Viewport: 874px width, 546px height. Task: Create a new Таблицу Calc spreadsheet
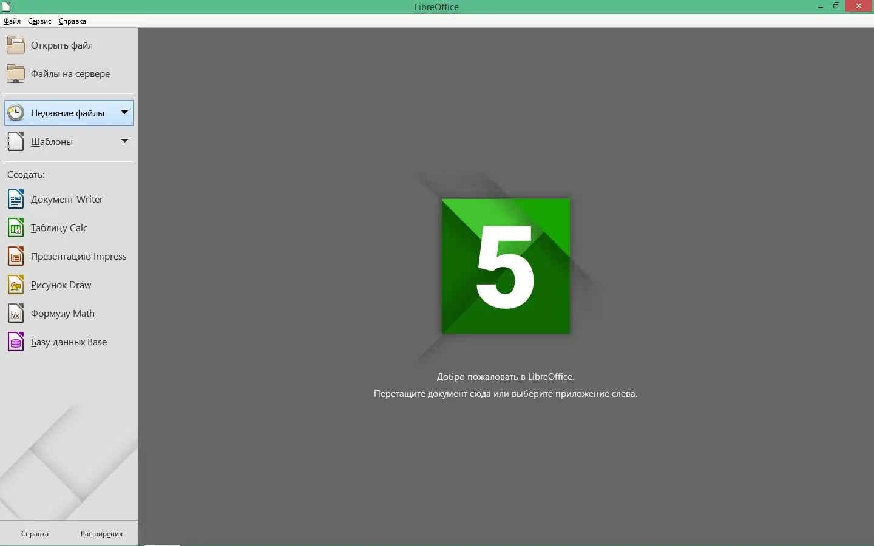click(x=15, y=227)
